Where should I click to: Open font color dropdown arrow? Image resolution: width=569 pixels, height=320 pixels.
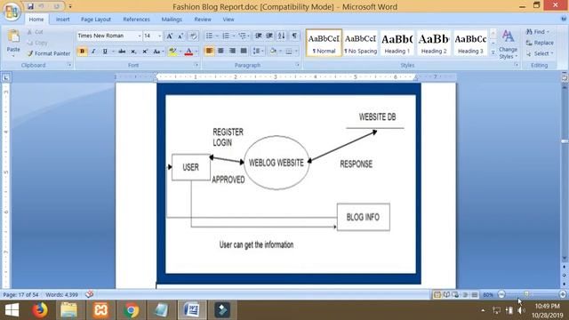coord(196,52)
